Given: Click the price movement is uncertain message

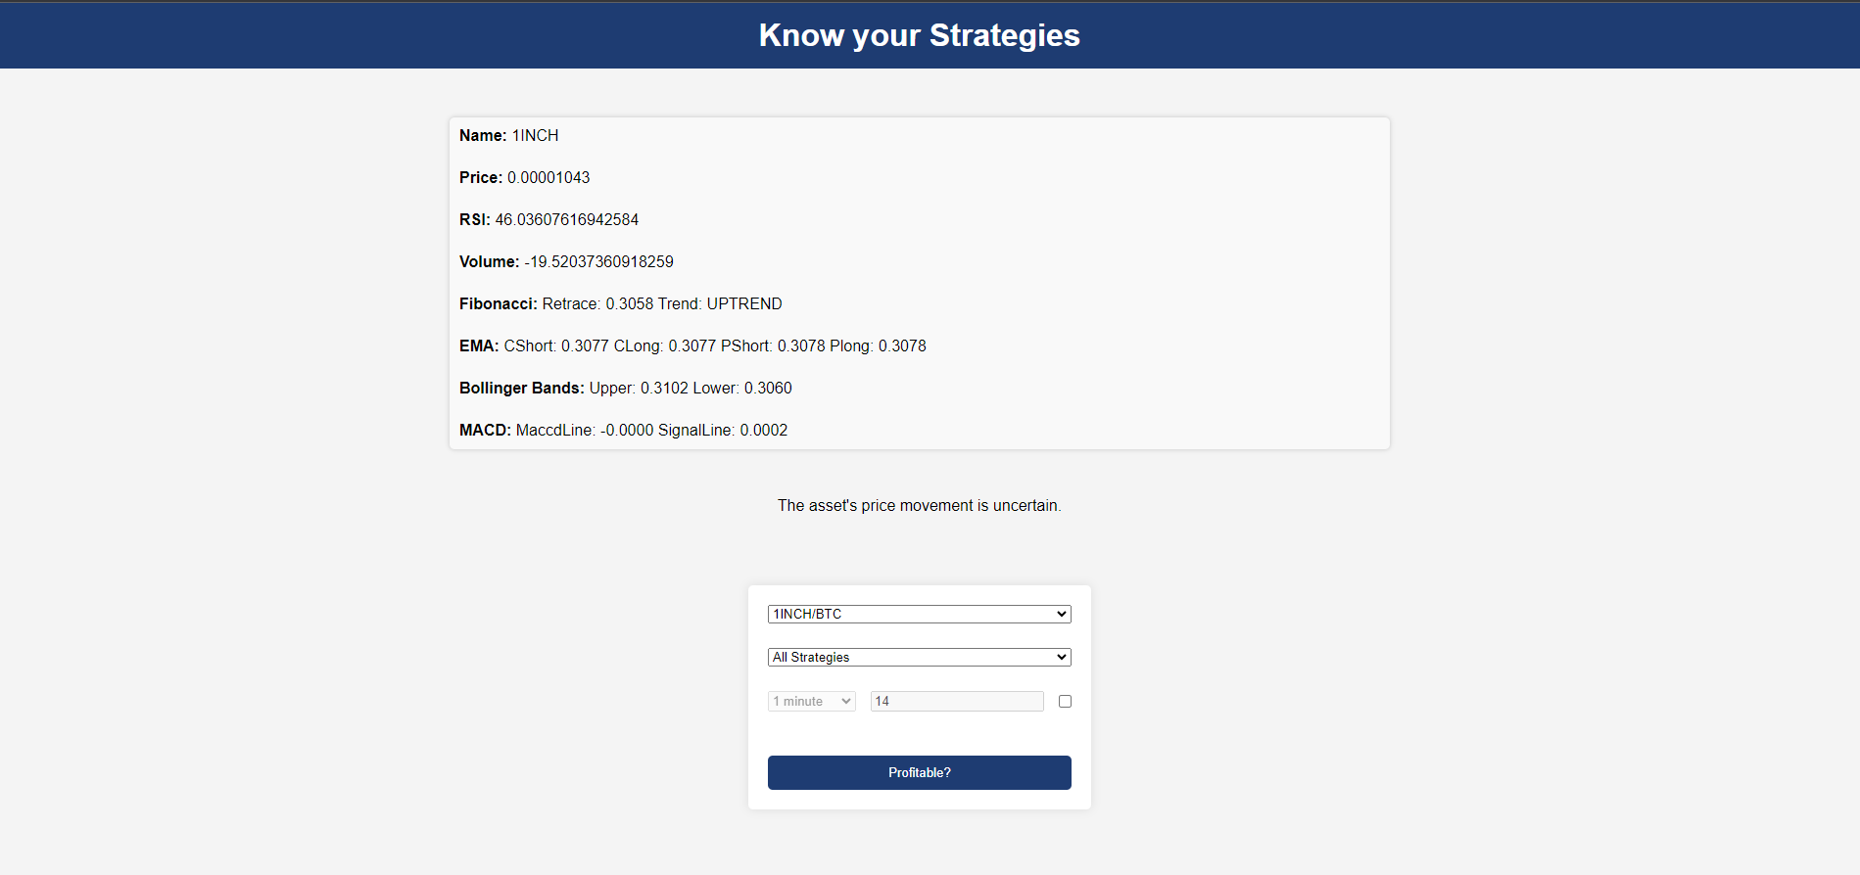Looking at the screenshot, I should 919,505.
